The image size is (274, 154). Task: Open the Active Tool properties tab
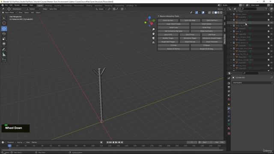click(229, 78)
